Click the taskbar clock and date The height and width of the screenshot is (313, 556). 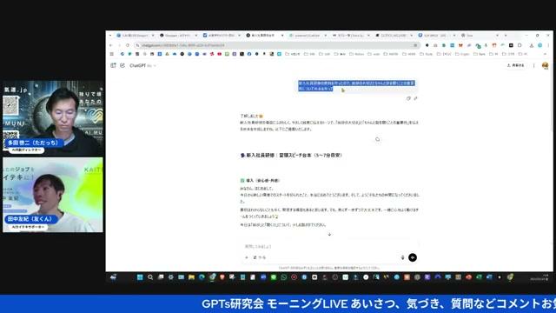point(540,277)
